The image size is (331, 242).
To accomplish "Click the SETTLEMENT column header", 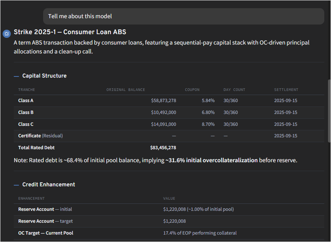I will (286, 90).
